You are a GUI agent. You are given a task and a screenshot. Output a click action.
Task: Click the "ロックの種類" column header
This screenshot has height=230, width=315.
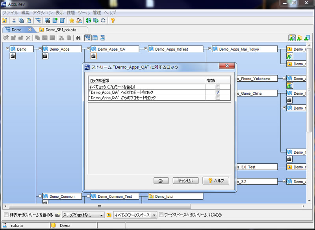[x=146, y=81]
